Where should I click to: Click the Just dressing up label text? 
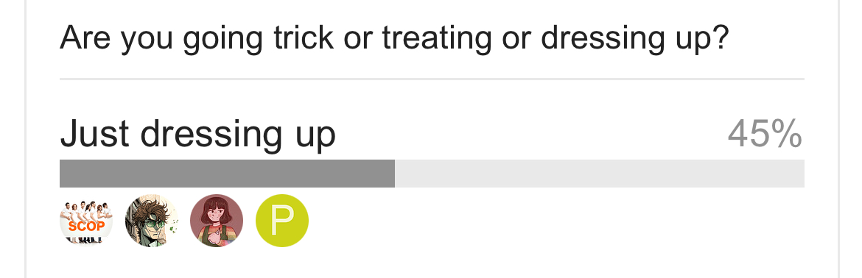click(x=197, y=135)
